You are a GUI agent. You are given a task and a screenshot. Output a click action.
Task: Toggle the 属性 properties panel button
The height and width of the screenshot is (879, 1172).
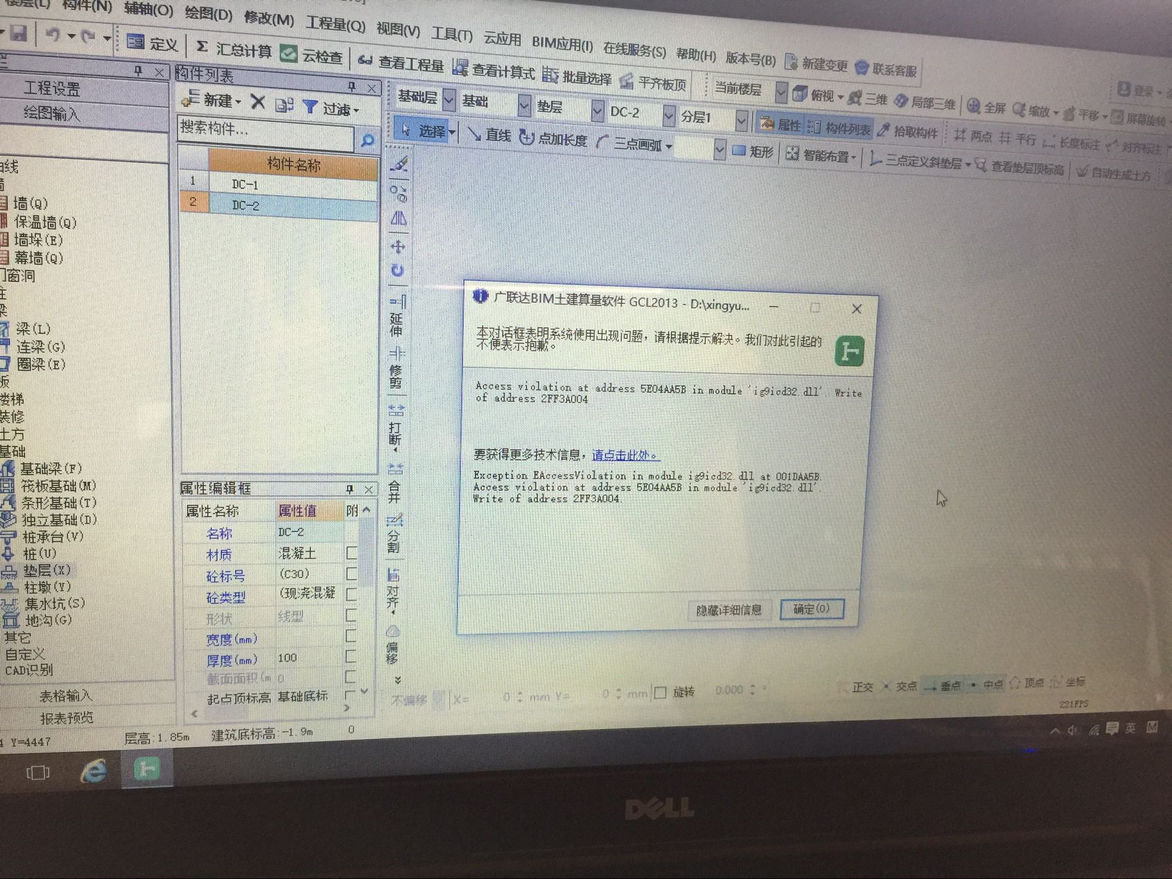780,124
